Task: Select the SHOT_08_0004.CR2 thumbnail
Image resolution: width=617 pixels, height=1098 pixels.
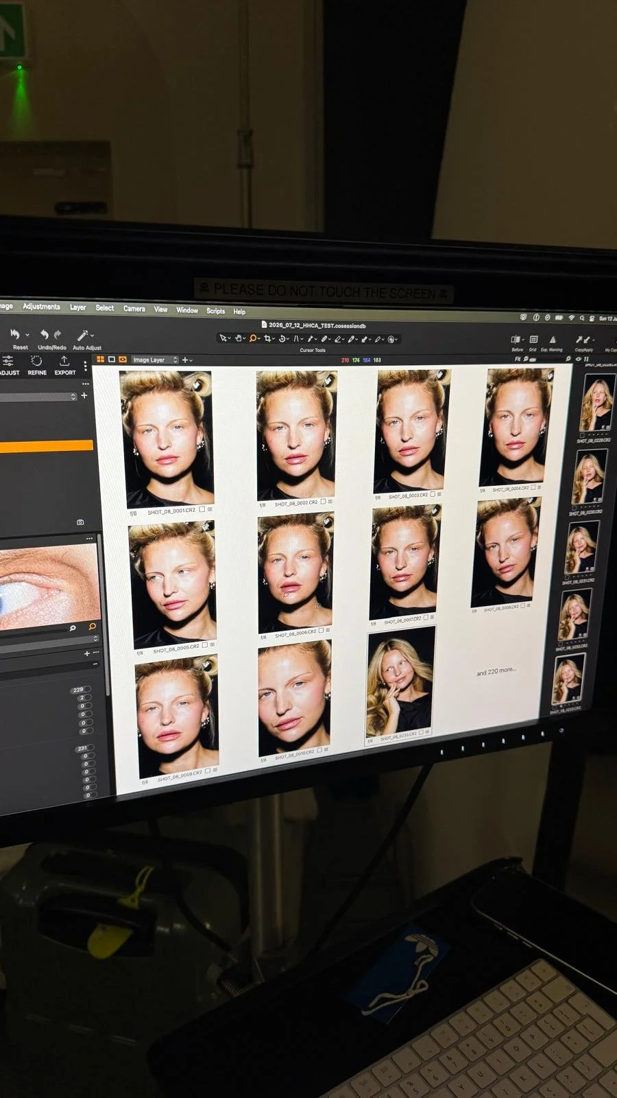Action: coord(516,427)
